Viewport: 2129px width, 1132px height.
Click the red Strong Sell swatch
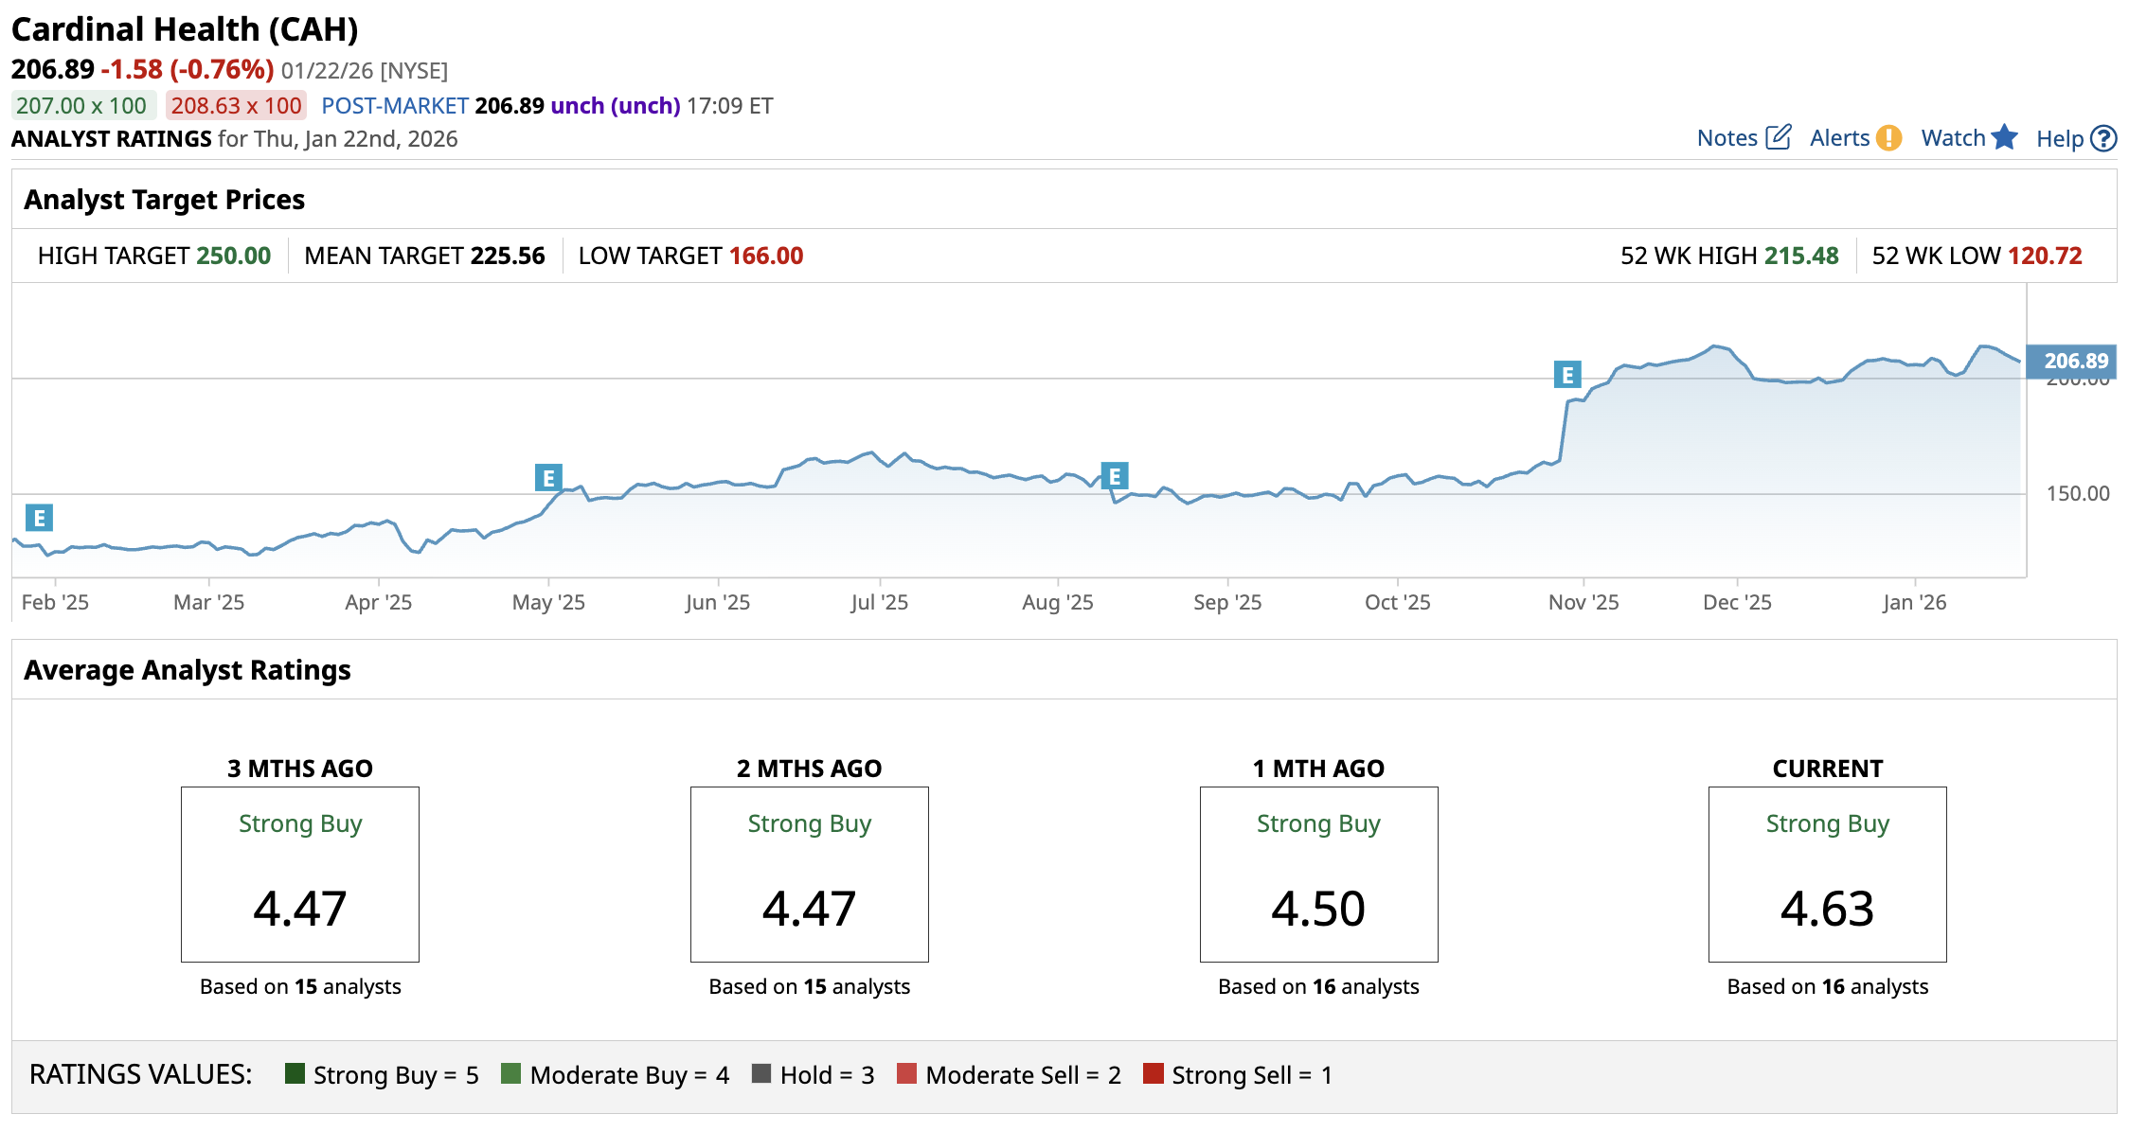1153,1073
